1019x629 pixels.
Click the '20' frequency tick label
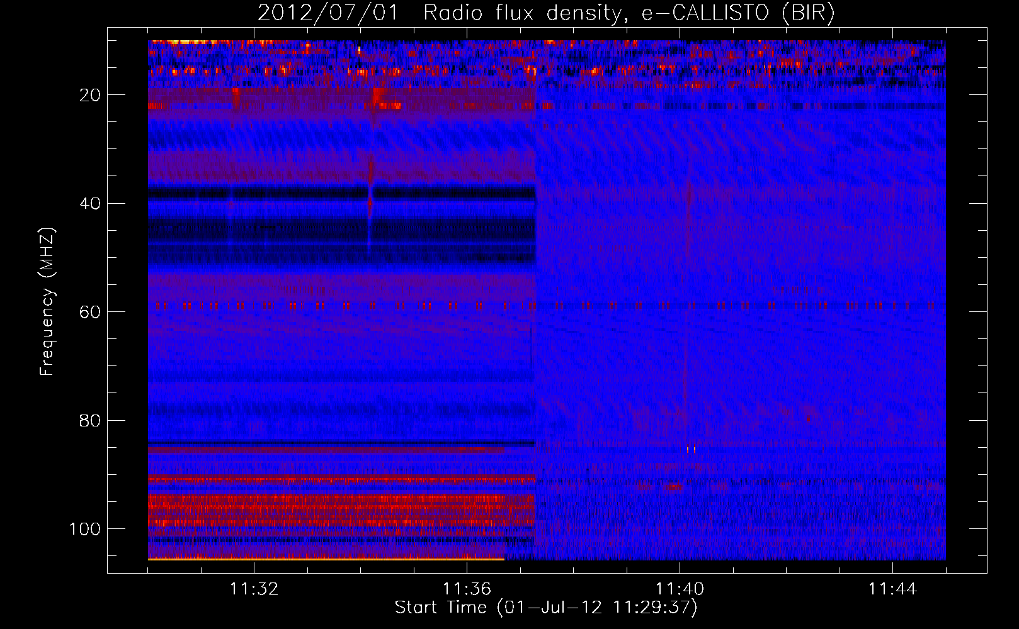(91, 95)
